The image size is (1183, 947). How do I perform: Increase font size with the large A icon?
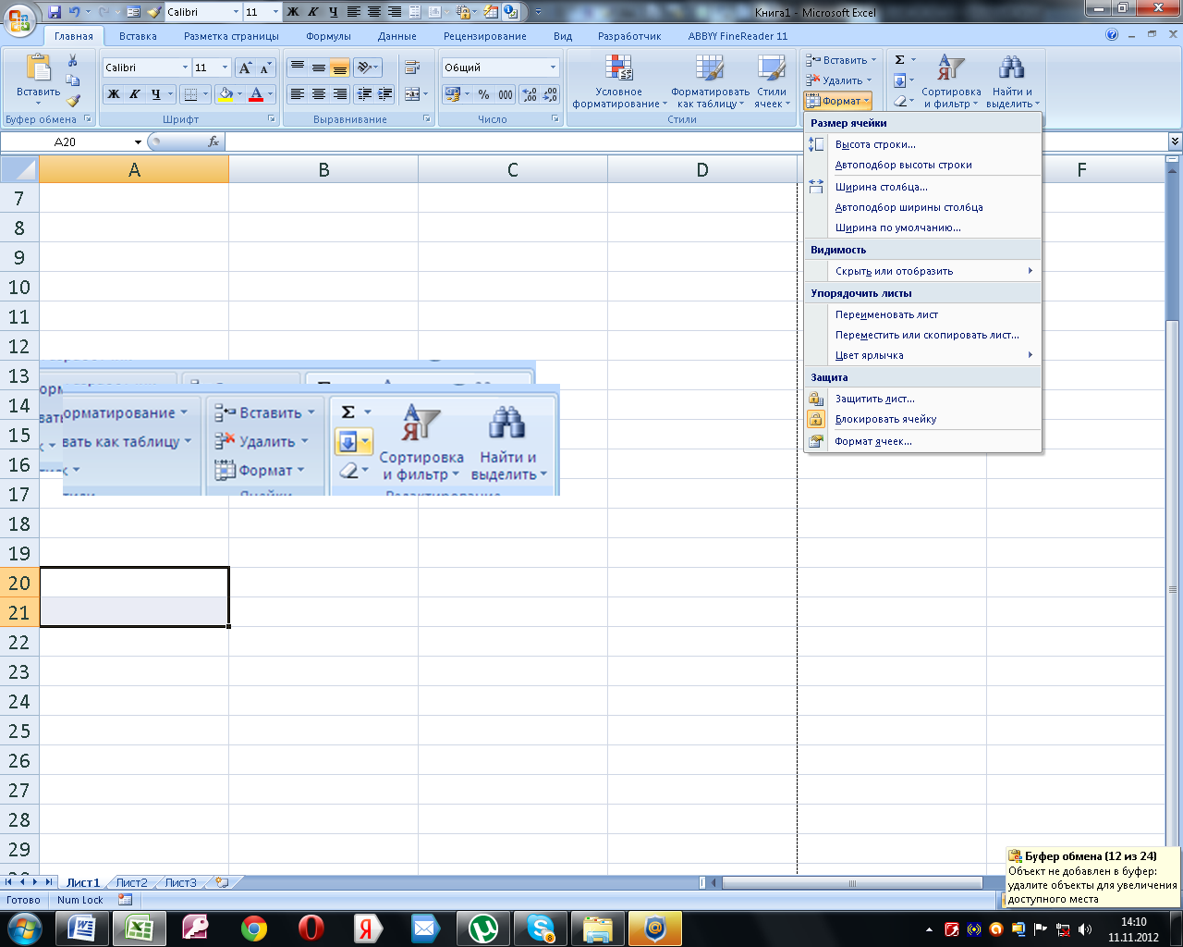[x=245, y=68]
